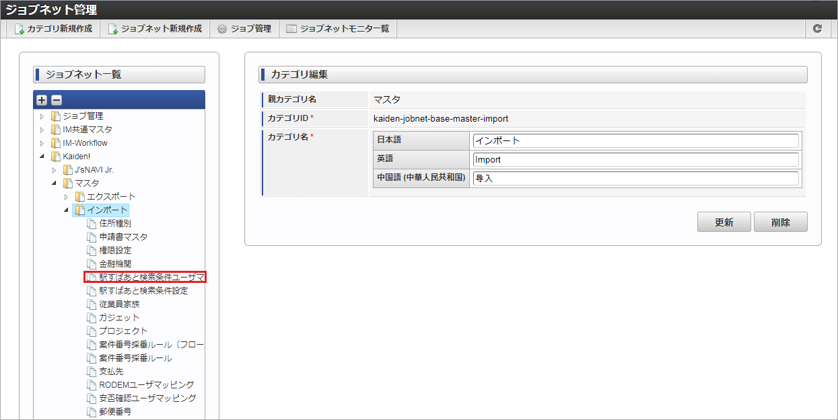Click the document icon beside 郵便番号
838x420 pixels.
[x=92, y=412]
